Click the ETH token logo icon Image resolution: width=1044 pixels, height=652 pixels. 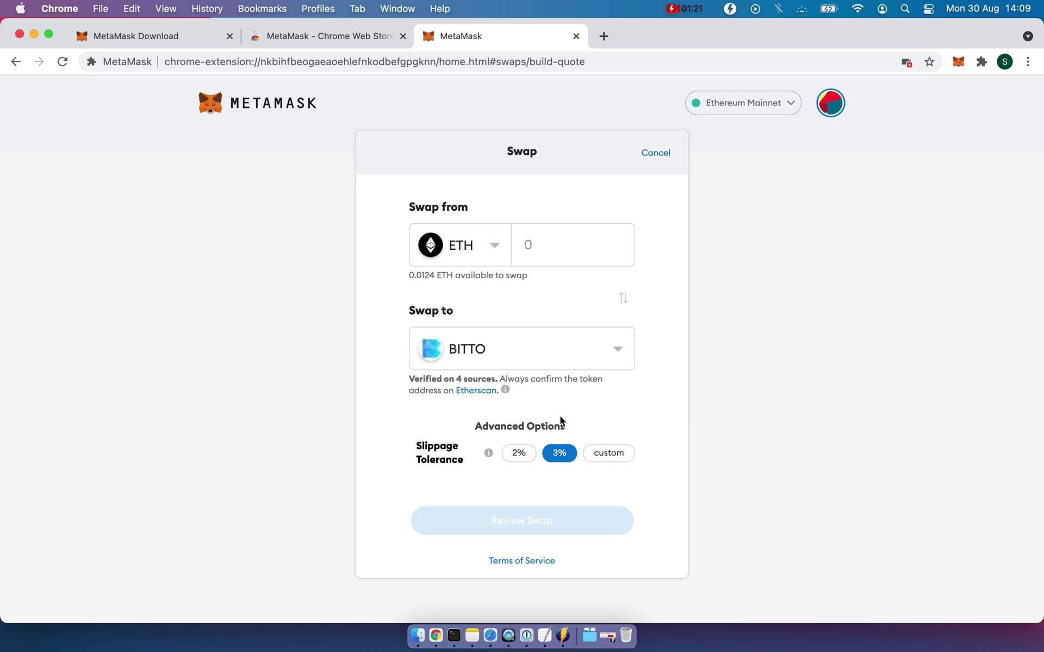point(428,244)
